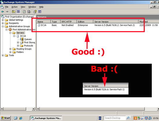Image resolution: width=159 pixels, height=121 pixels.
Task: Expand the Folders node
Action: pos(10,52)
